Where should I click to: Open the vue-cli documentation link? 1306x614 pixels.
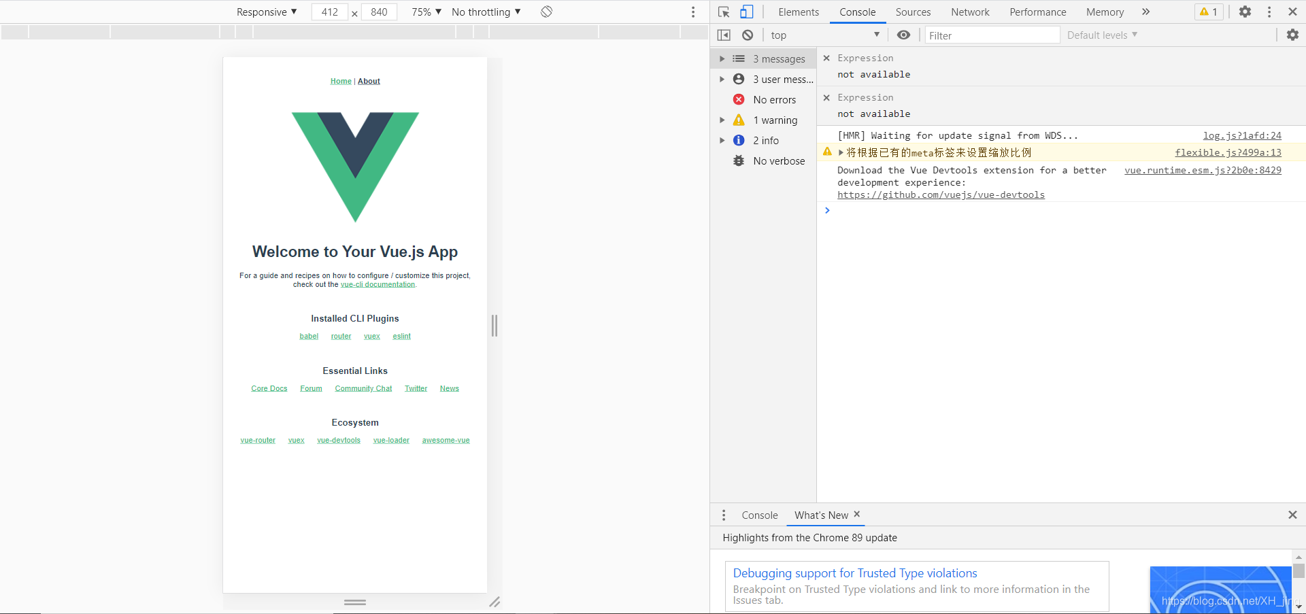click(x=378, y=285)
